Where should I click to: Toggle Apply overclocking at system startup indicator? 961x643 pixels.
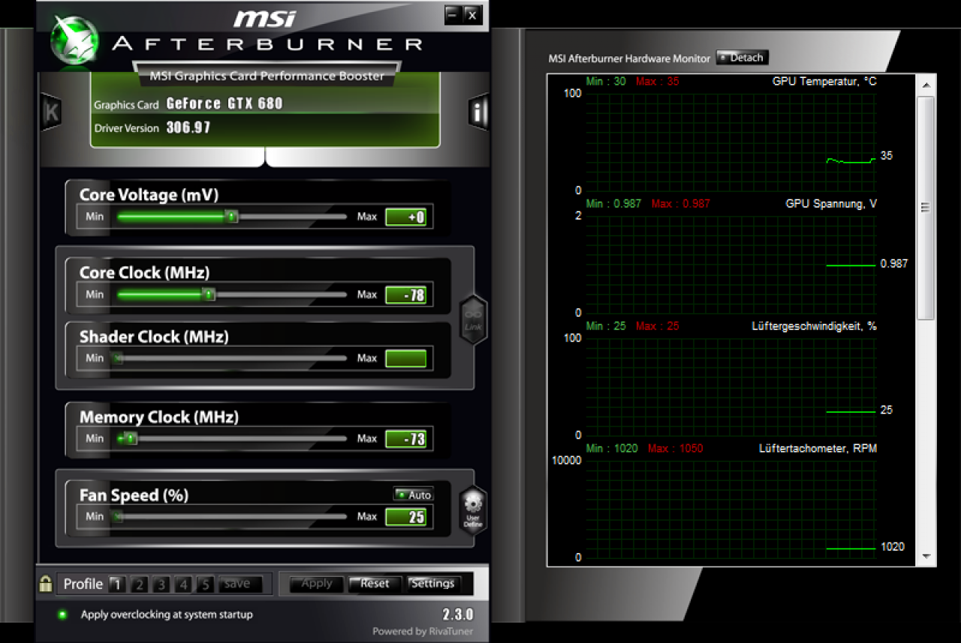(x=62, y=614)
